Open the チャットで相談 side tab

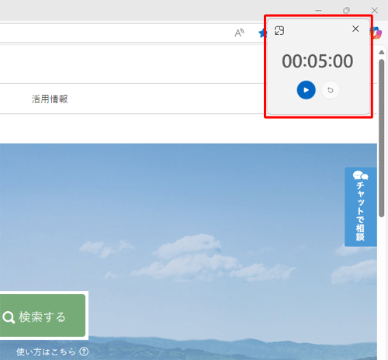point(361,207)
